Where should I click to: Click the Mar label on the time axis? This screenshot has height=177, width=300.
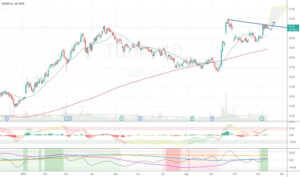[66, 174]
